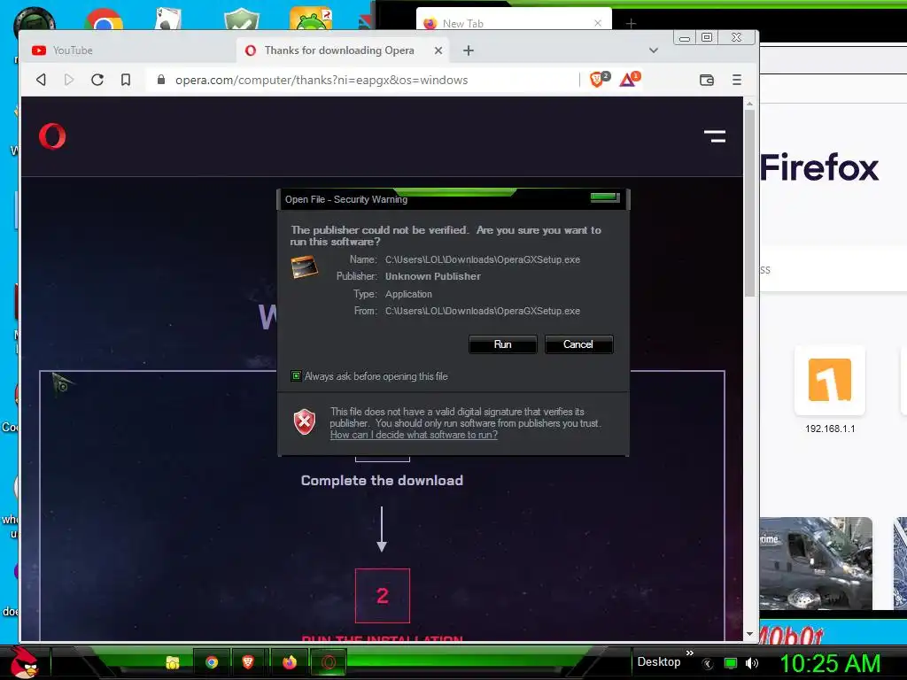Open the Brave Shields lion icon
907x680 pixels.
coord(599,79)
